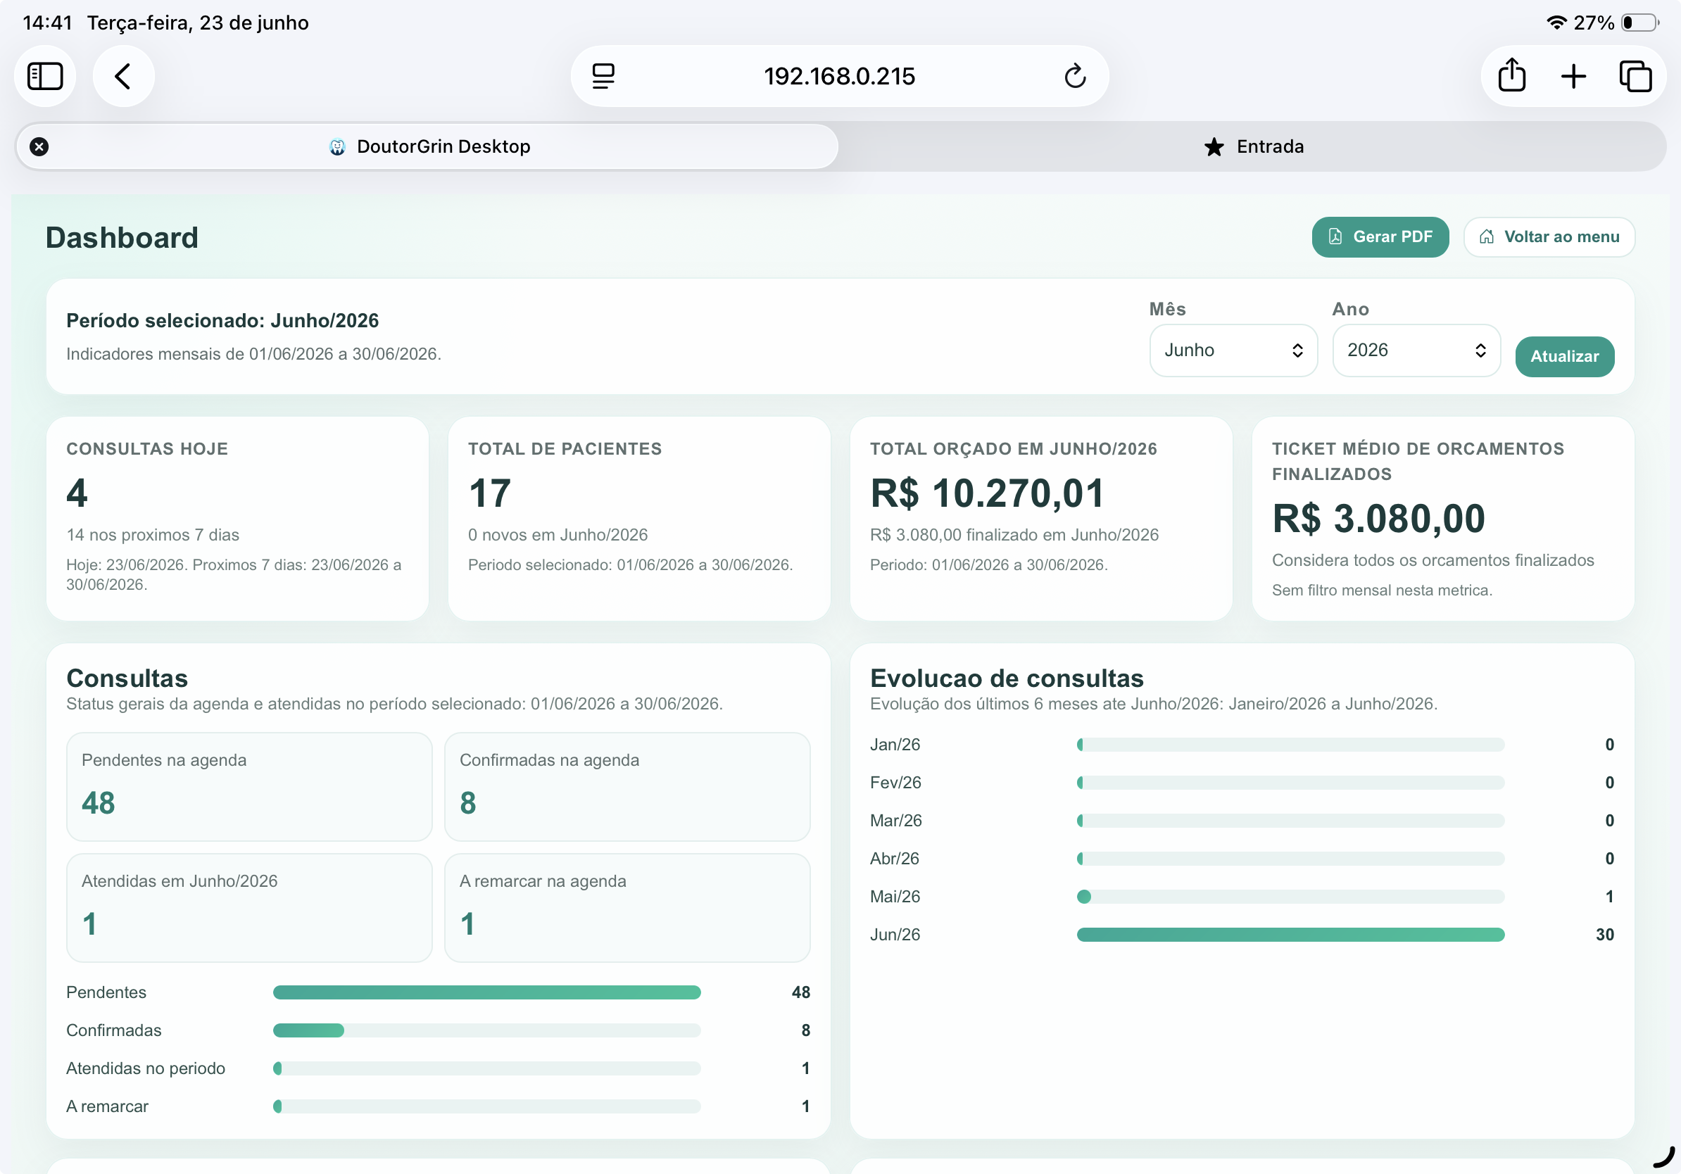Click the battery indicator icon
This screenshot has width=1681, height=1174.
pos(1640,23)
